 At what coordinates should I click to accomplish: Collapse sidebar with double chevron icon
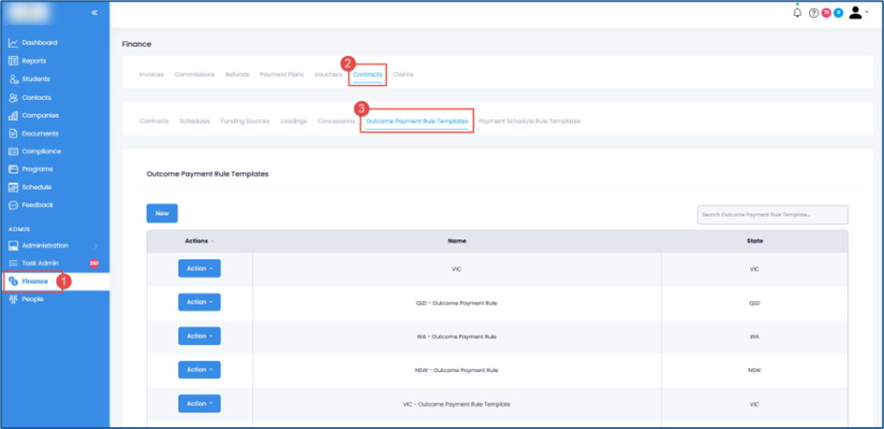[95, 13]
